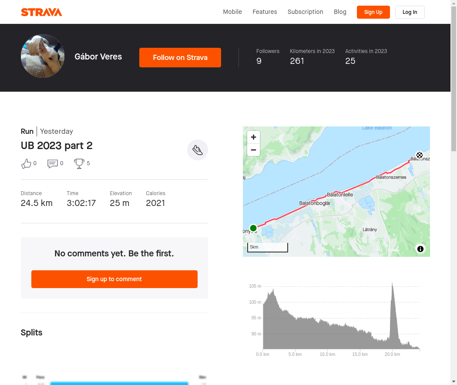Screen dimensions: 457x385
Task: Open Gábor Veres profile picture
Action: (43, 56)
